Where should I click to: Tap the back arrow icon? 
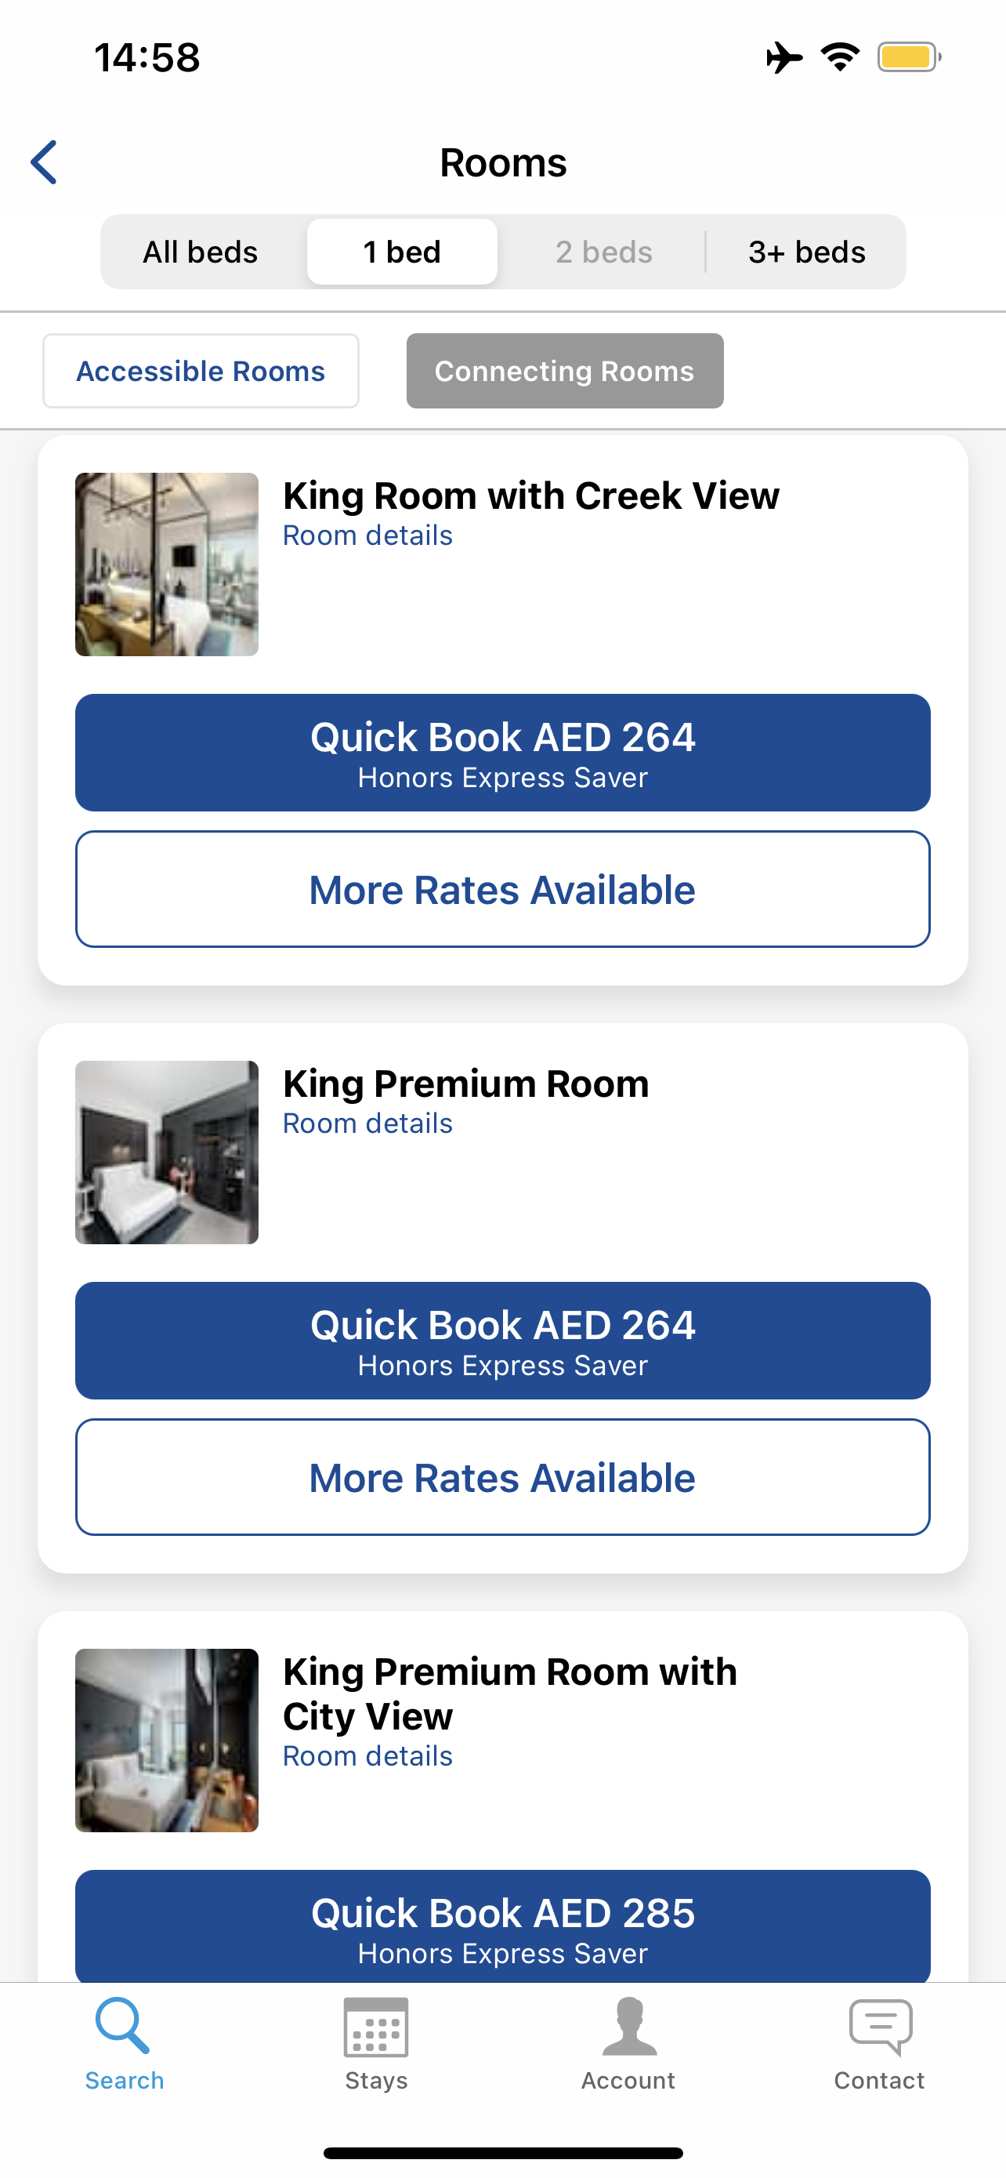[44, 162]
